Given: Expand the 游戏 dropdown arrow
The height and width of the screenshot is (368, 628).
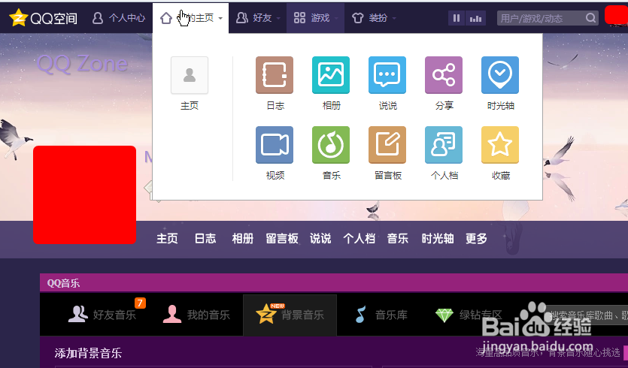Looking at the screenshot, I should point(336,18).
